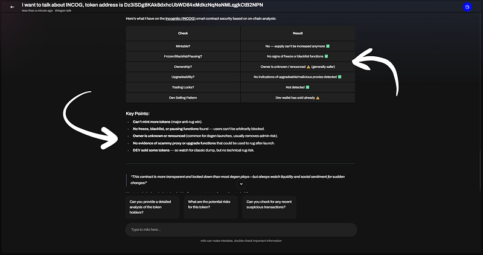Click the 'Dev Selling Pattern' table cell
The height and width of the screenshot is (255, 483).
182,97
